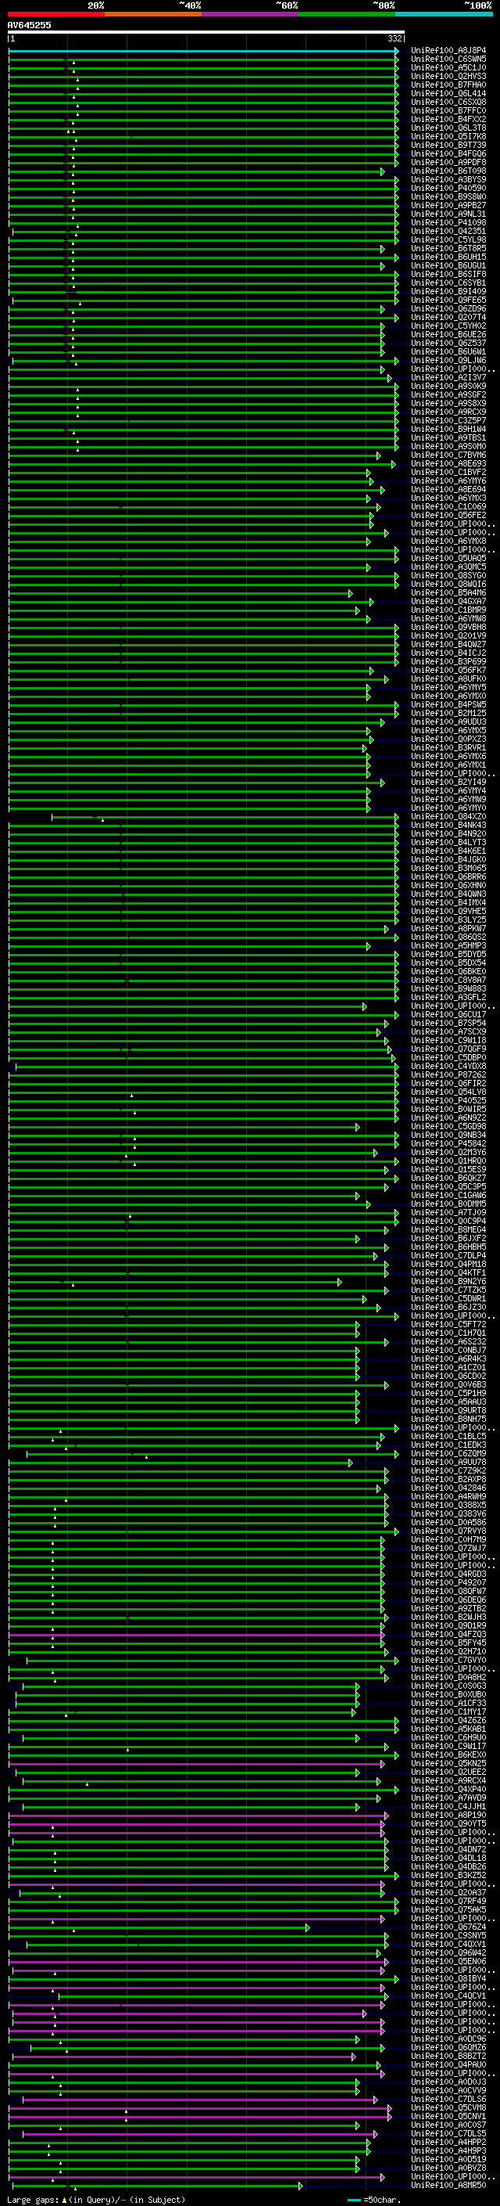The height and width of the screenshot is (2206, 500).
Task: Select hit label UniRef100_P40525
Action: pyautogui.click(x=448, y=1100)
